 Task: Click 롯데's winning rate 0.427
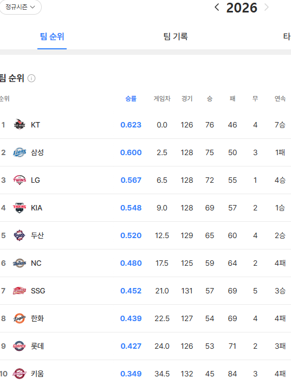(131, 346)
